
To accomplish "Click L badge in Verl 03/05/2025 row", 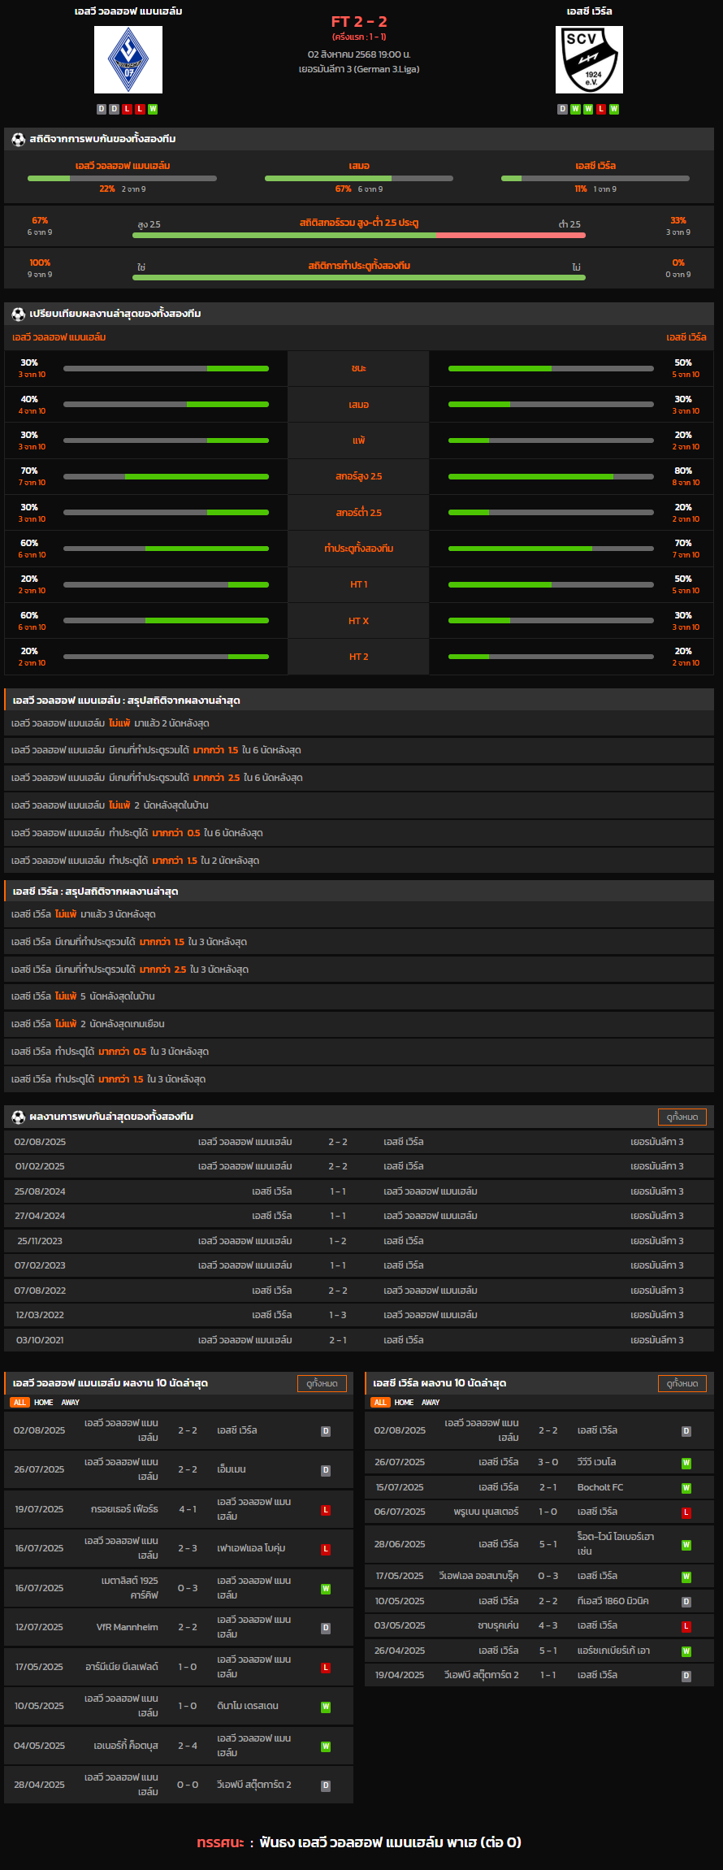I will [x=686, y=1626].
